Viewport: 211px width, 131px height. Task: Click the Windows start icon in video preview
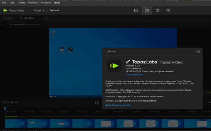pyautogui.click(x=51, y=96)
